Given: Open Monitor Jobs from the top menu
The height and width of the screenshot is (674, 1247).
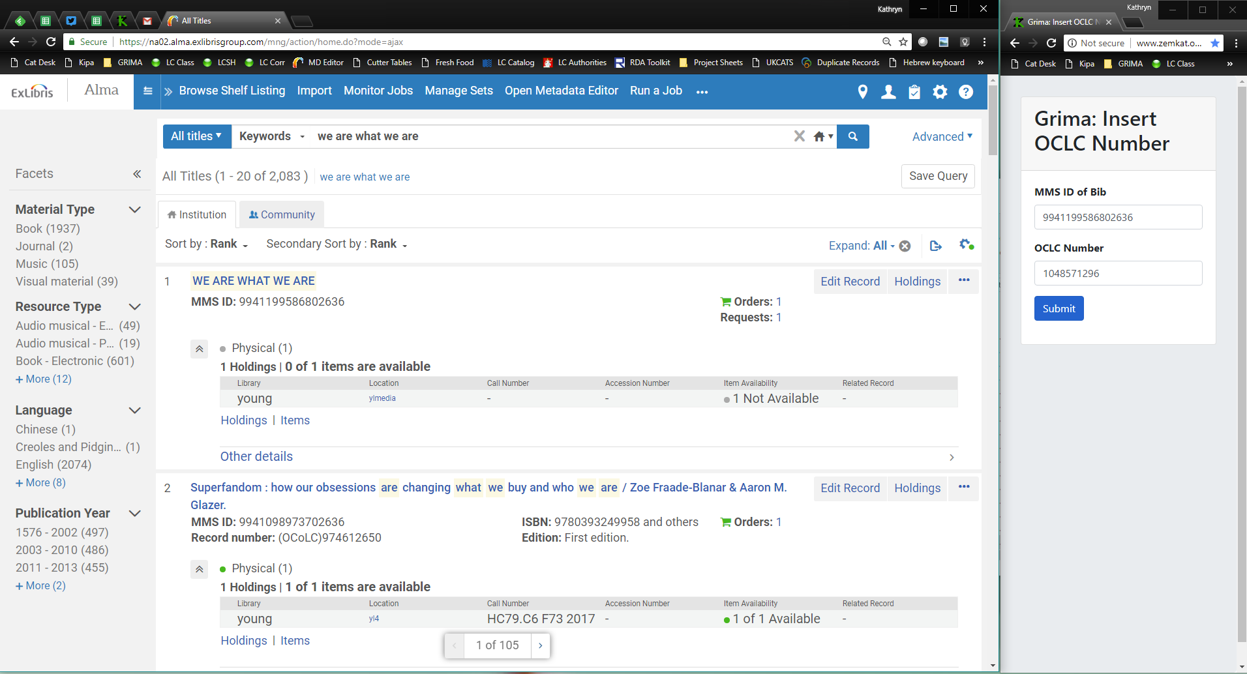Looking at the screenshot, I should (x=378, y=91).
